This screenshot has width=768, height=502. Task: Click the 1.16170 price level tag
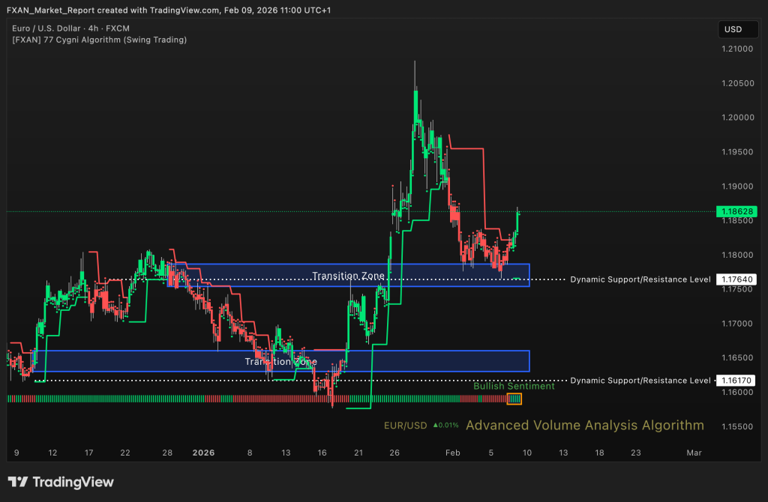(x=735, y=381)
